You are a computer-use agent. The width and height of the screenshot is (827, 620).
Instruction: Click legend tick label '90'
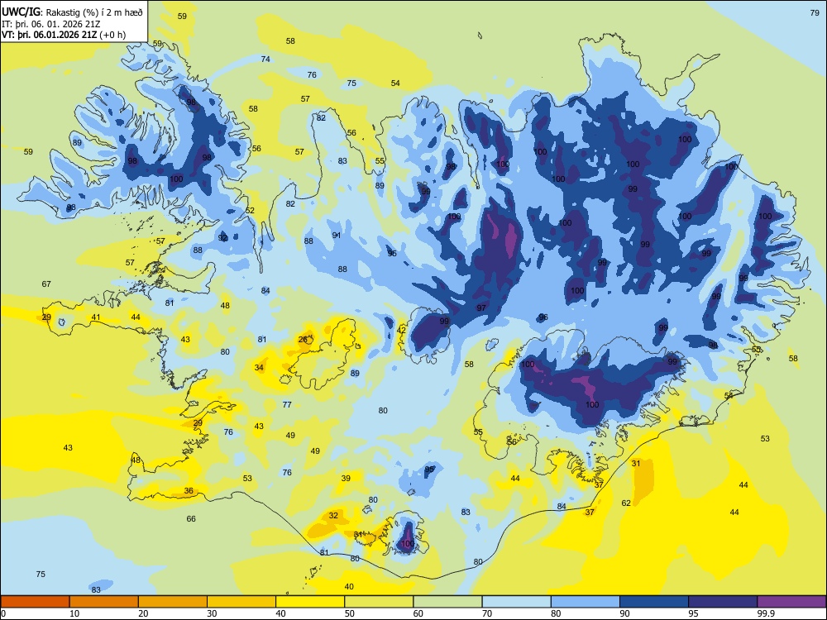pyautogui.click(x=624, y=613)
